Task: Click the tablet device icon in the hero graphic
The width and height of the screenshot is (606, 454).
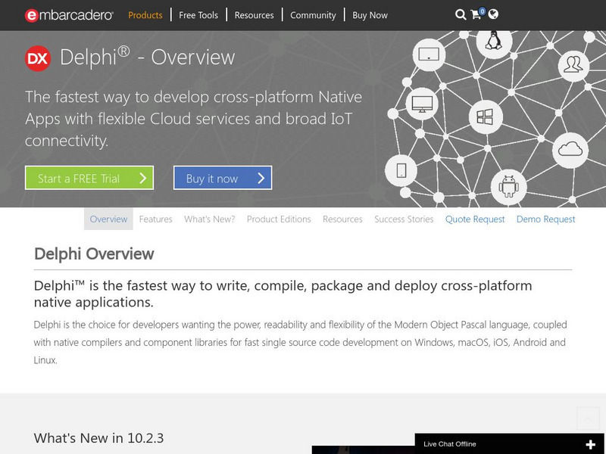Action: 429,54
